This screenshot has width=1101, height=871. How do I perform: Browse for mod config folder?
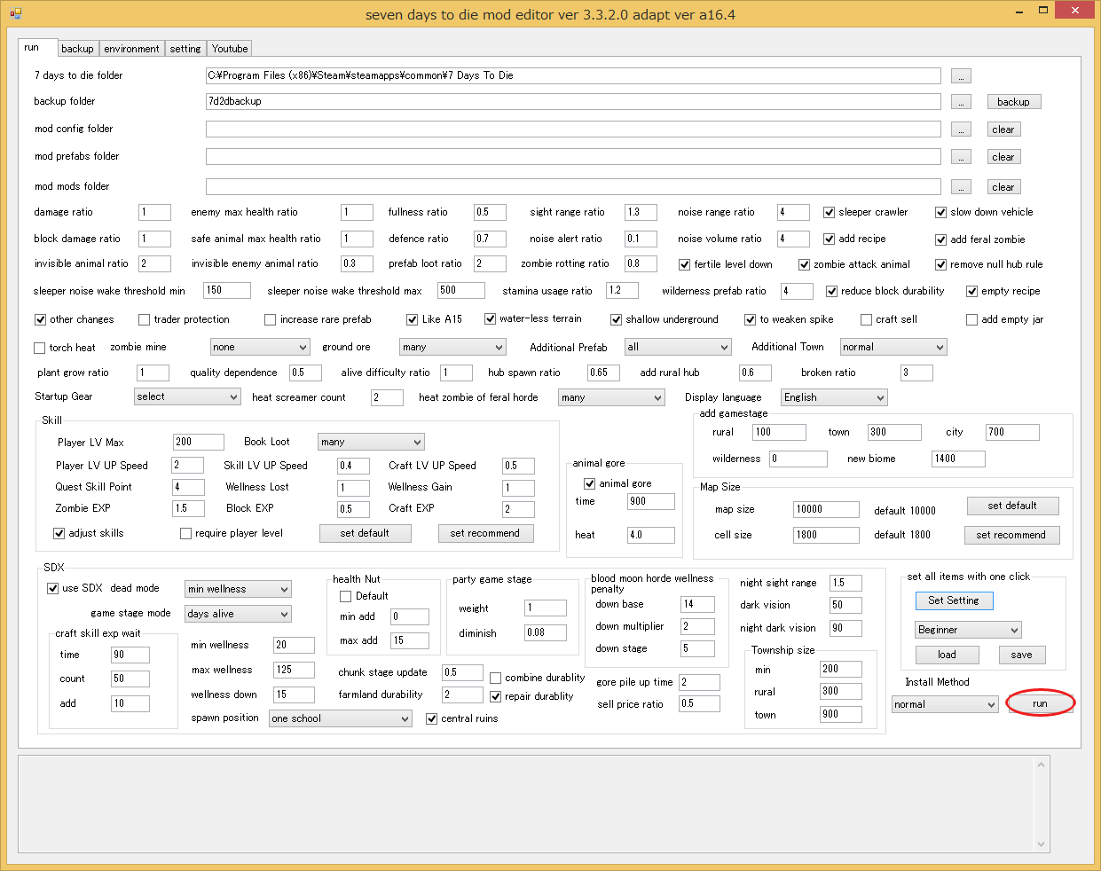tap(961, 129)
